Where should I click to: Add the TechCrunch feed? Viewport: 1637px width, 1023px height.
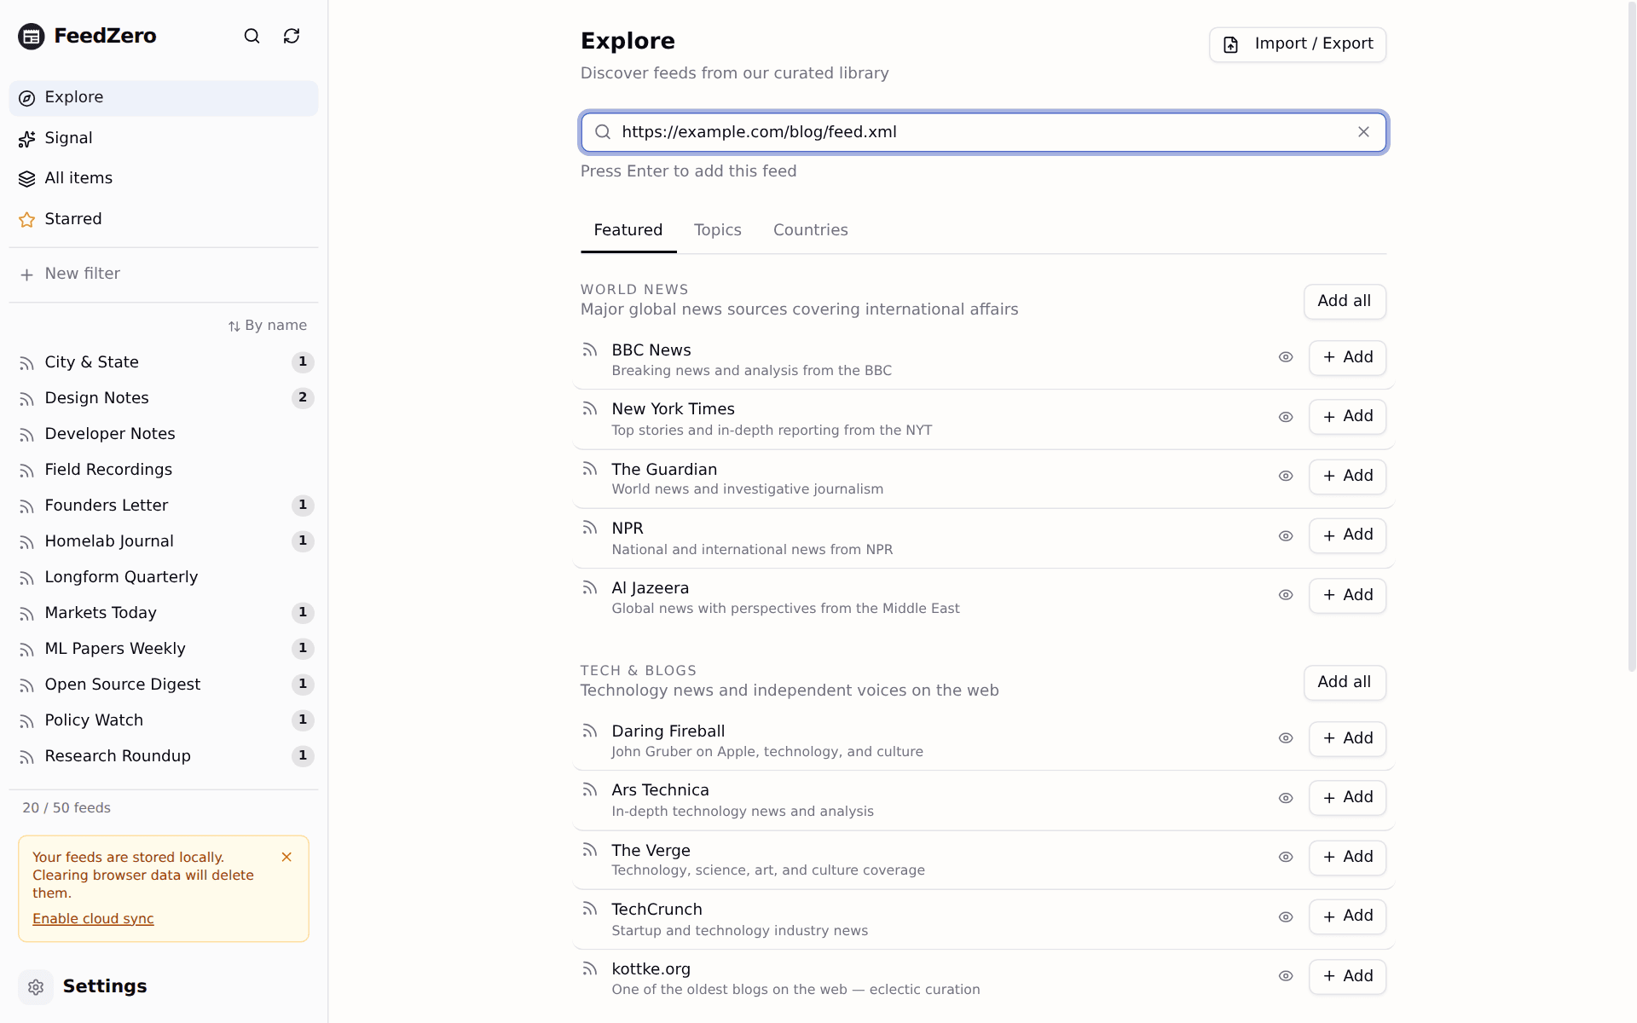(x=1347, y=916)
